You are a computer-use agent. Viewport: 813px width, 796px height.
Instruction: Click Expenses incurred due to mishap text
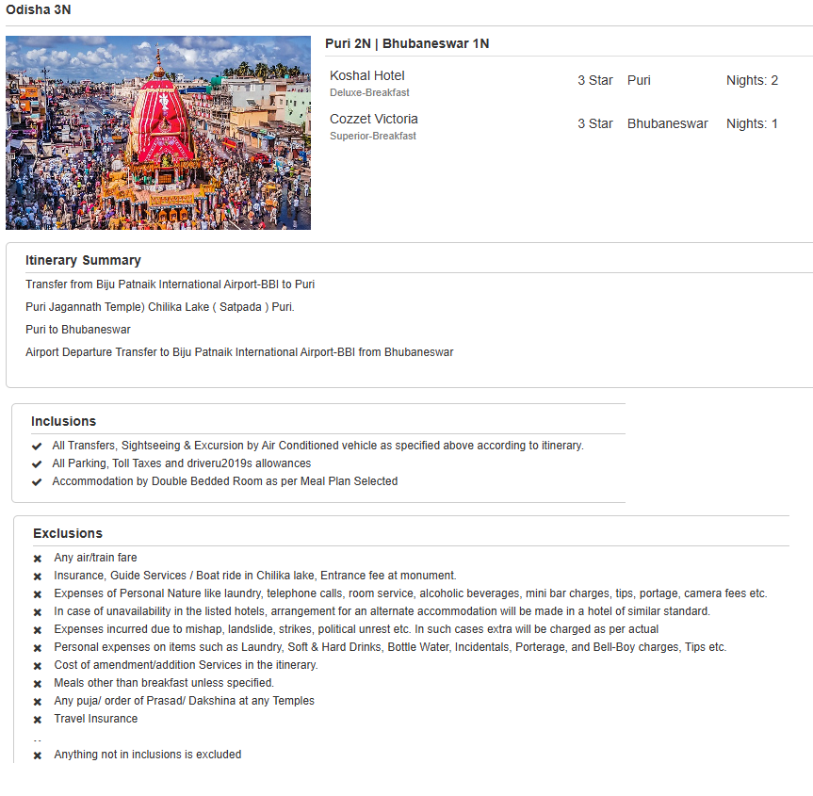(356, 629)
